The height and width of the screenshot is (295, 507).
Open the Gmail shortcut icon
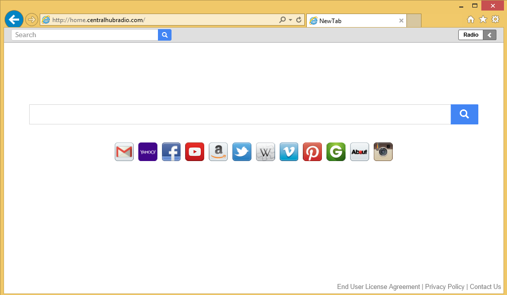(124, 152)
